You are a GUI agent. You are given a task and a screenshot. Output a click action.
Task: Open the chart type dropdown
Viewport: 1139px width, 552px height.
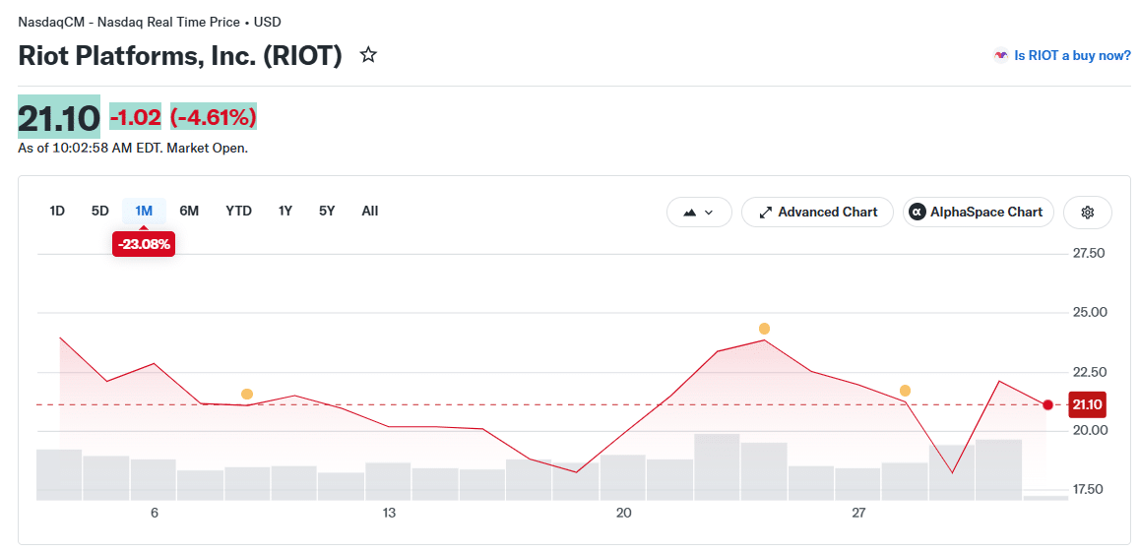[x=699, y=213]
